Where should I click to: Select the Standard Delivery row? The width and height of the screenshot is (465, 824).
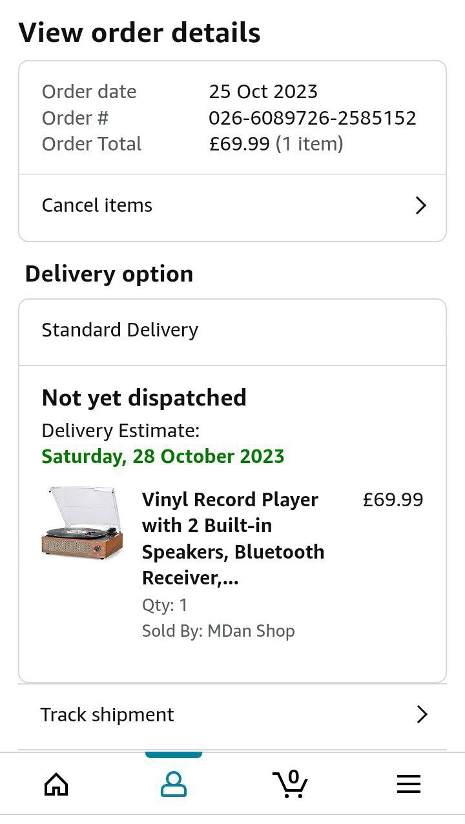(120, 330)
